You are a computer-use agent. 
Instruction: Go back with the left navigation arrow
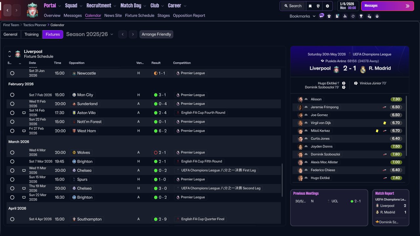[8, 10]
